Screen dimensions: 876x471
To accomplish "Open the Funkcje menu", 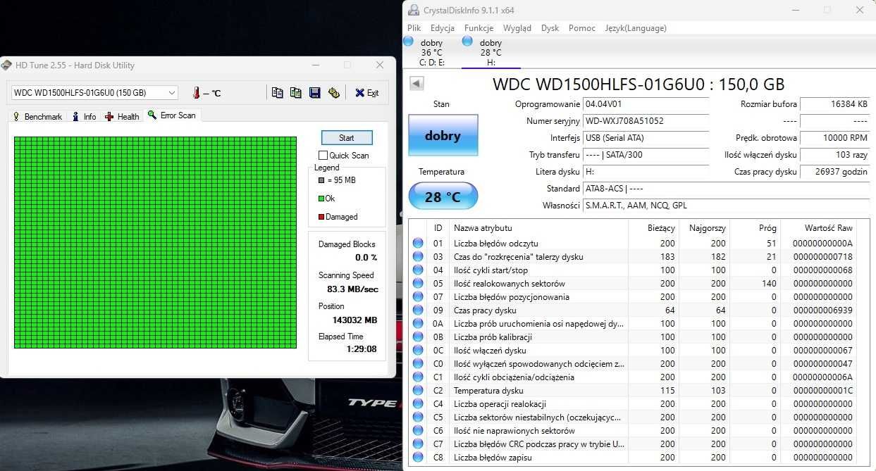I will pos(479,28).
